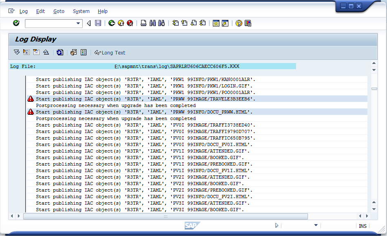The height and width of the screenshot is (236, 387).
Task: Click the Generate Shortcut icon
Action: (x=225, y=23)
